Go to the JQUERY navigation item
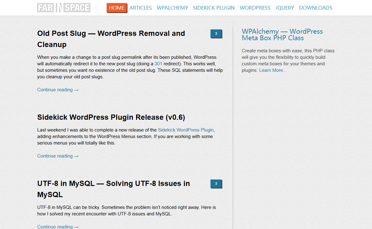The height and width of the screenshot is (229, 372). click(x=285, y=8)
